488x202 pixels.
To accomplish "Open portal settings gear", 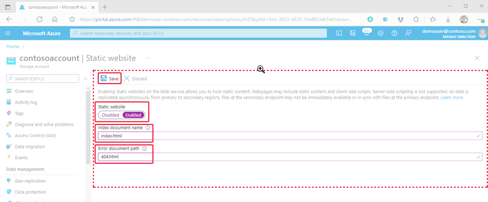I will [x=380, y=33].
